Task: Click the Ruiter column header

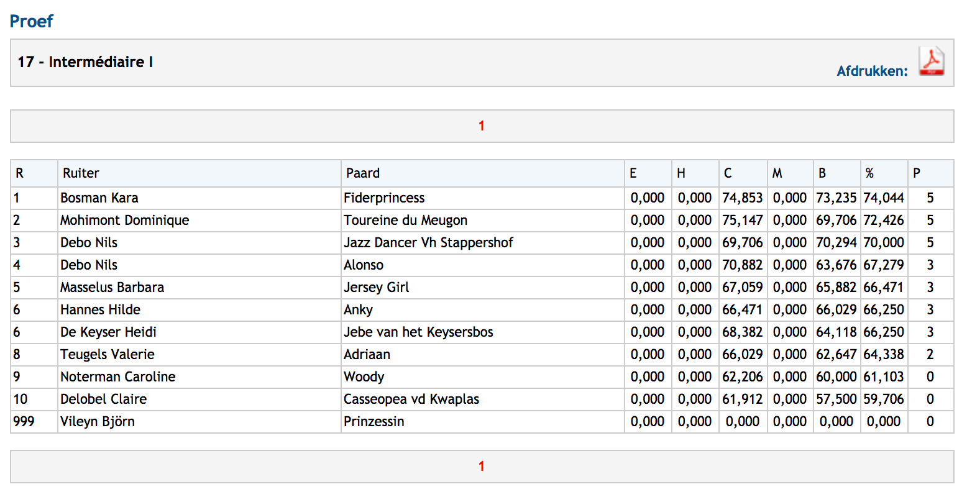Action: point(81,173)
